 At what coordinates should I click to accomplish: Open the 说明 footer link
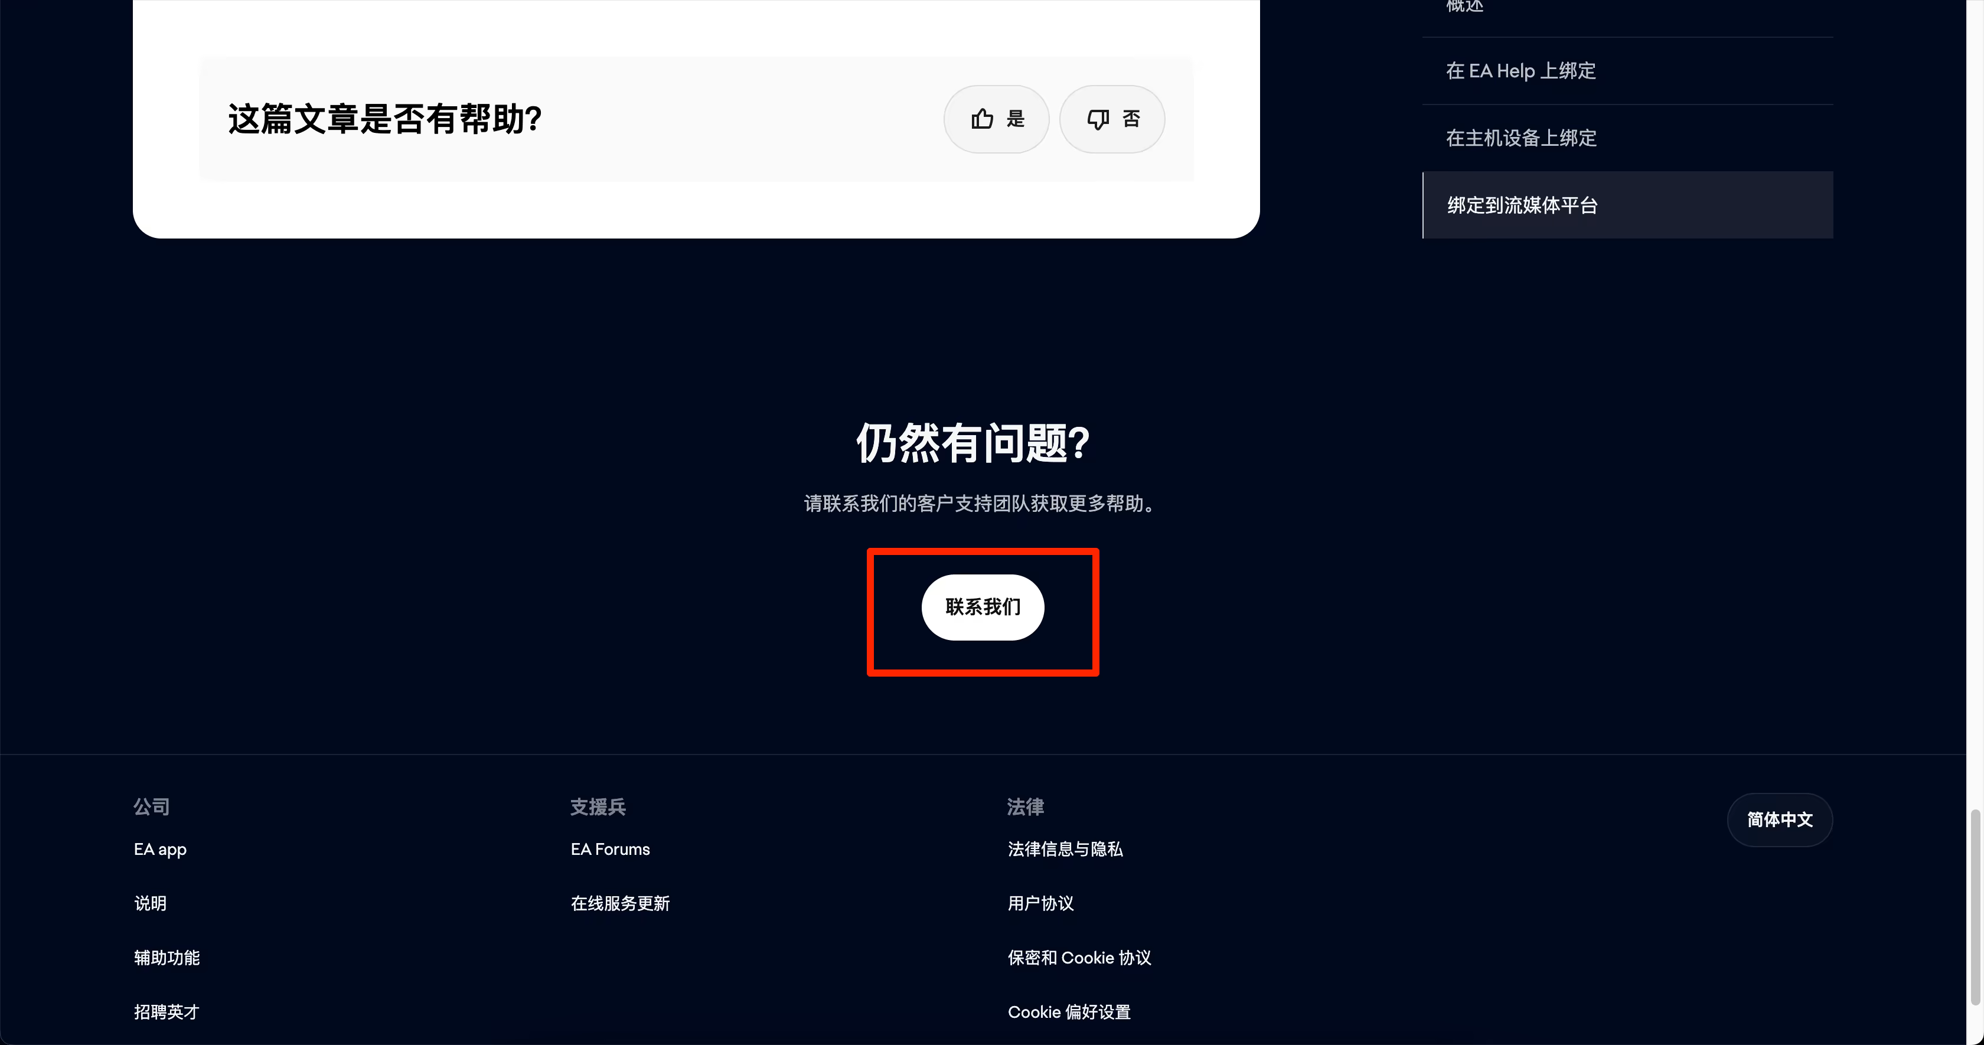(x=150, y=903)
